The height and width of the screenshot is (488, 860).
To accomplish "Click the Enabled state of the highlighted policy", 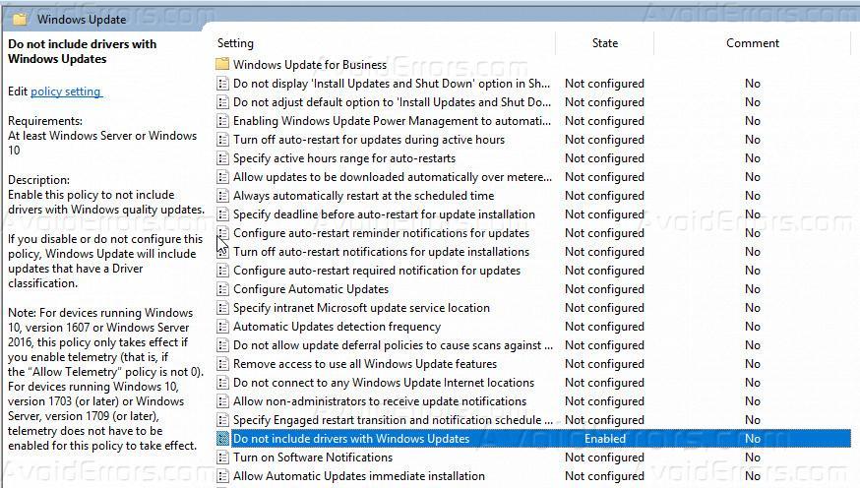I will (x=604, y=439).
